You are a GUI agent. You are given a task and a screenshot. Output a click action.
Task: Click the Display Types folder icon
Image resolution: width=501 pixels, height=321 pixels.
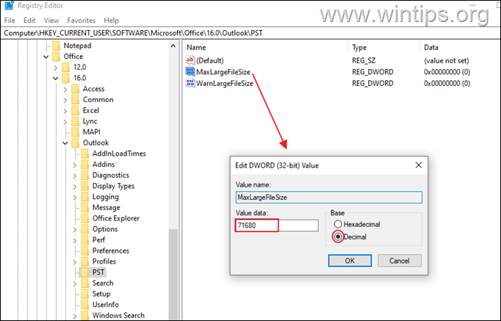[x=84, y=186]
